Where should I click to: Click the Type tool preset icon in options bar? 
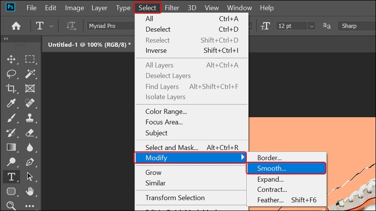coord(40,26)
